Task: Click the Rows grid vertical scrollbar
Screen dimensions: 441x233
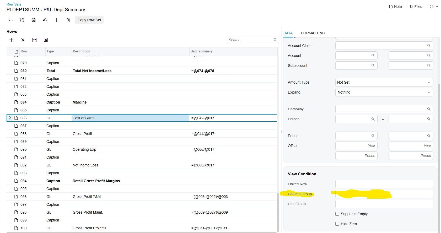Action: coord(278,212)
